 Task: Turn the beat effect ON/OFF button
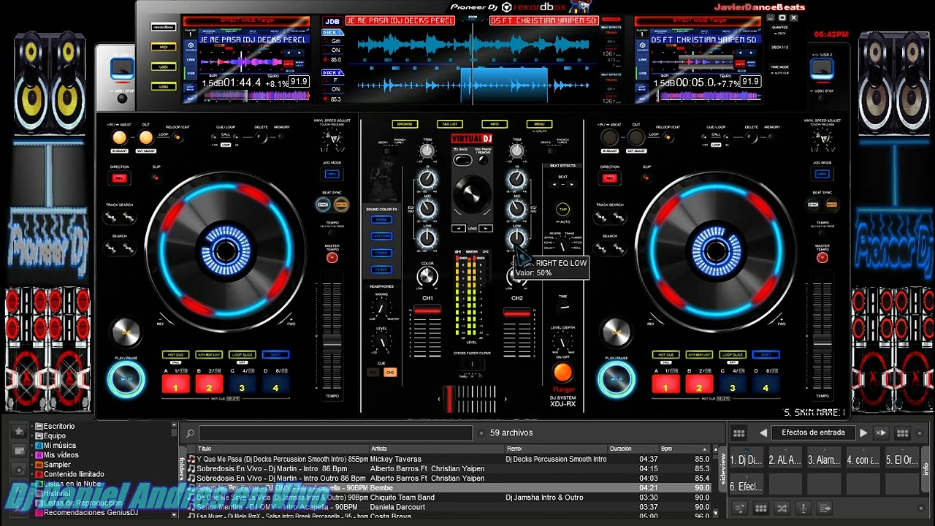click(x=562, y=372)
